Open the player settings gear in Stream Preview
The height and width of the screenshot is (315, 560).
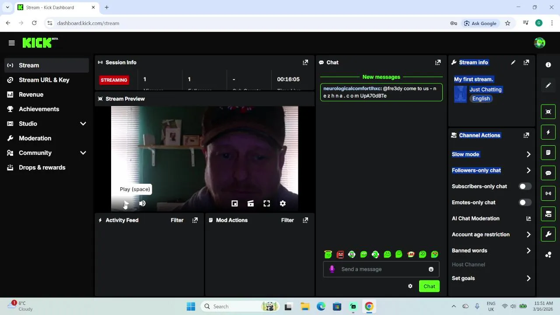[x=283, y=203]
